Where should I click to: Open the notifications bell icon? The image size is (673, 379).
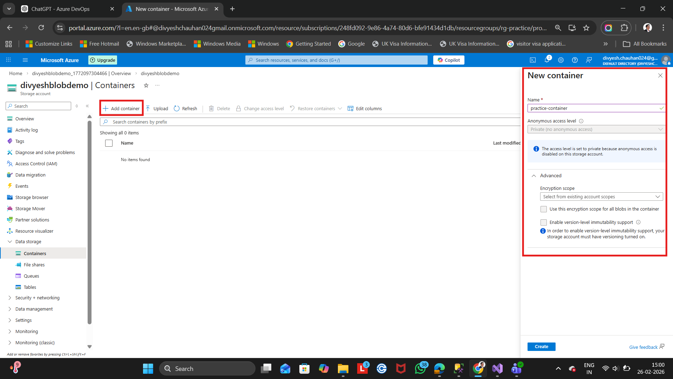pos(547,60)
